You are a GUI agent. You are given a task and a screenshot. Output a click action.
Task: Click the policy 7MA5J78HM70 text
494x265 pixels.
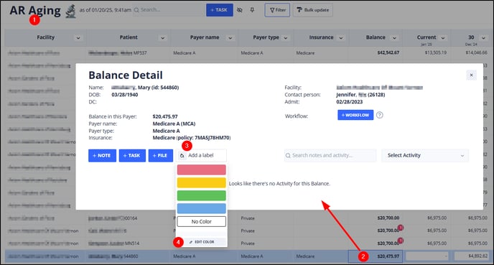(203, 138)
